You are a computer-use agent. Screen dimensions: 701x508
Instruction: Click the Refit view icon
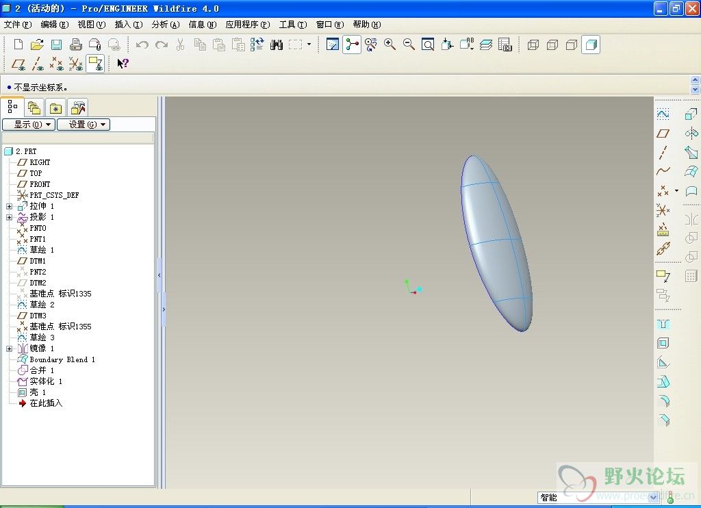428,45
